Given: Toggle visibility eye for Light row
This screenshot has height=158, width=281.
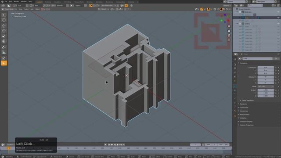Looking at the screenshot, I should click(x=278, y=21).
